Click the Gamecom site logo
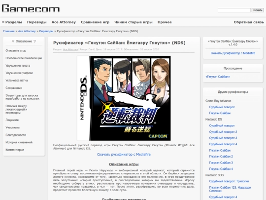Image resolution: width=266 pixels, height=200 pixels. [31, 8]
